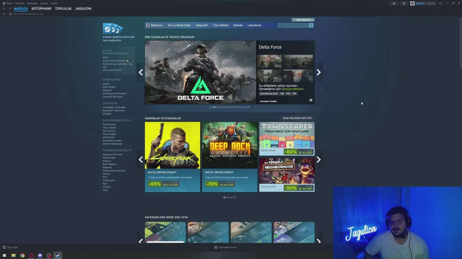The width and height of the screenshot is (462, 259).
Task: Go forward with the navigation forward arrow
Action: coord(9,9)
